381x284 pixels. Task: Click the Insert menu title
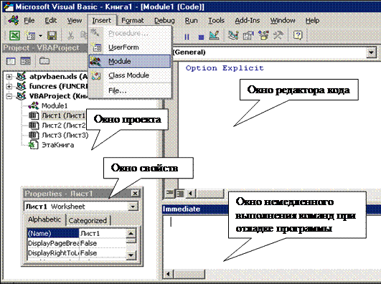(102, 21)
